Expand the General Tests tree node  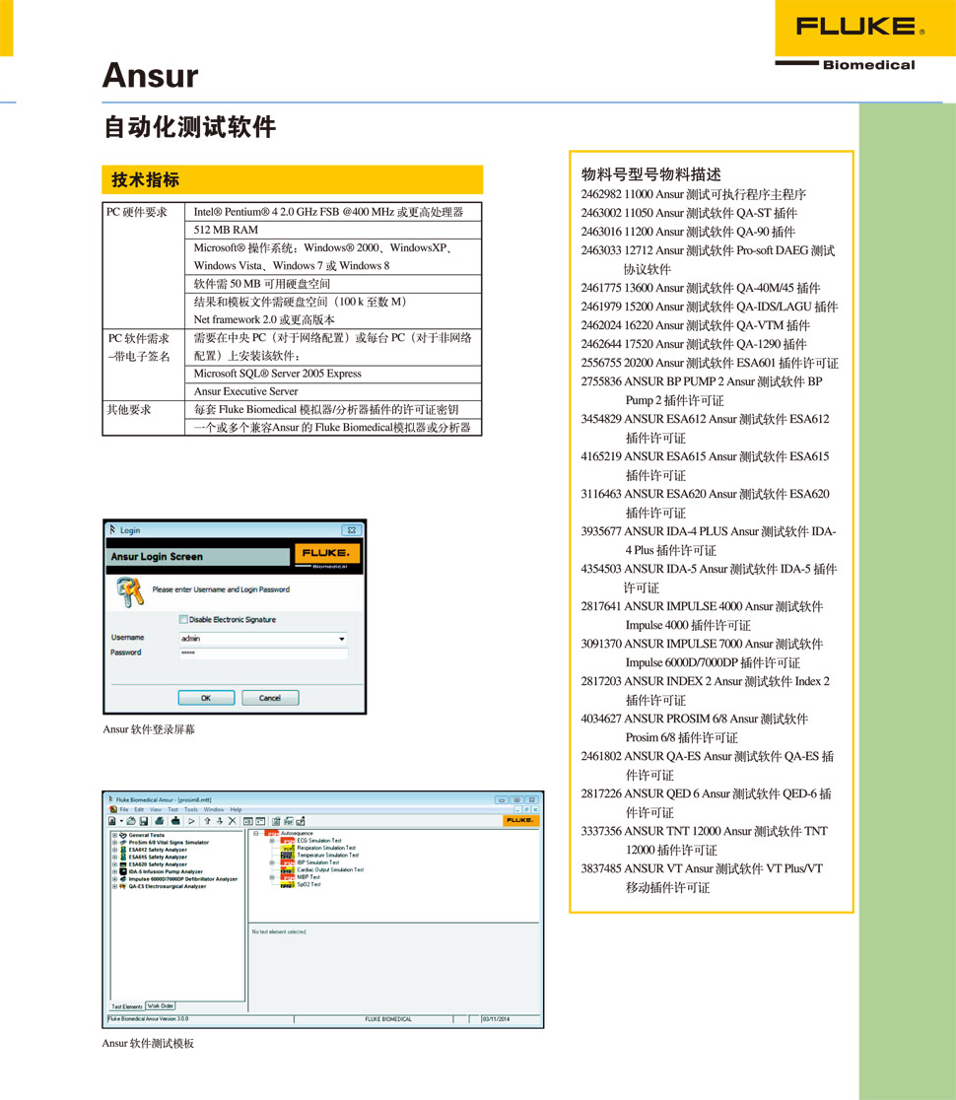[114, 835]
